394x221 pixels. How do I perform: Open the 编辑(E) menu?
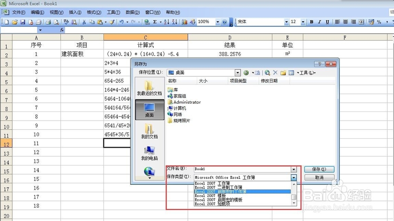click(37, 12)
